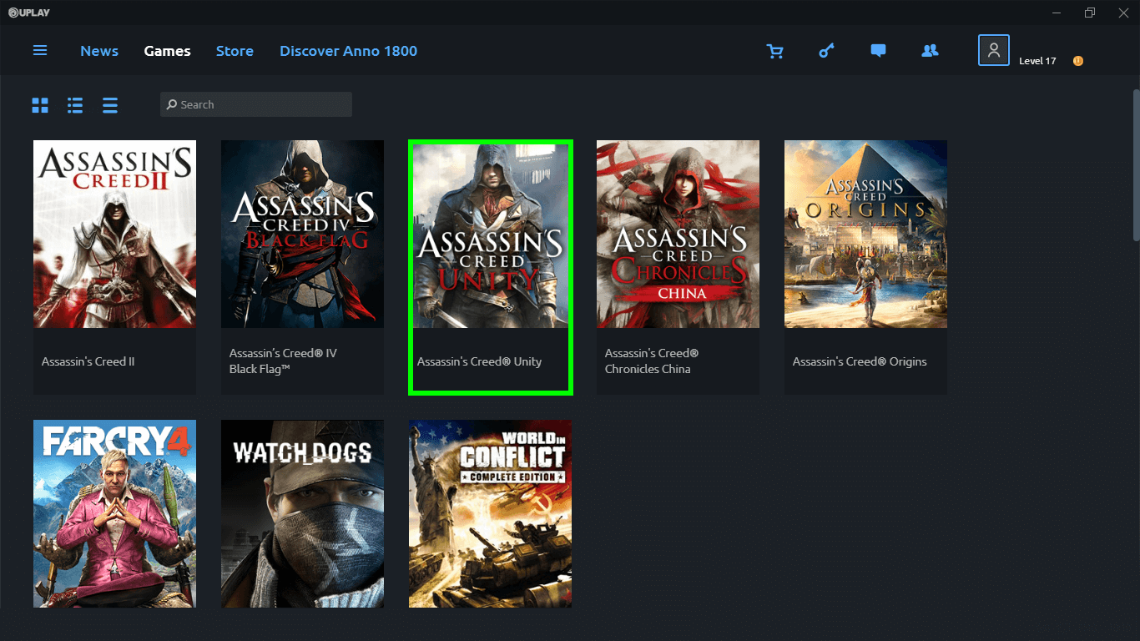Minimize the Uplay window

click(x=1057, y=13)
